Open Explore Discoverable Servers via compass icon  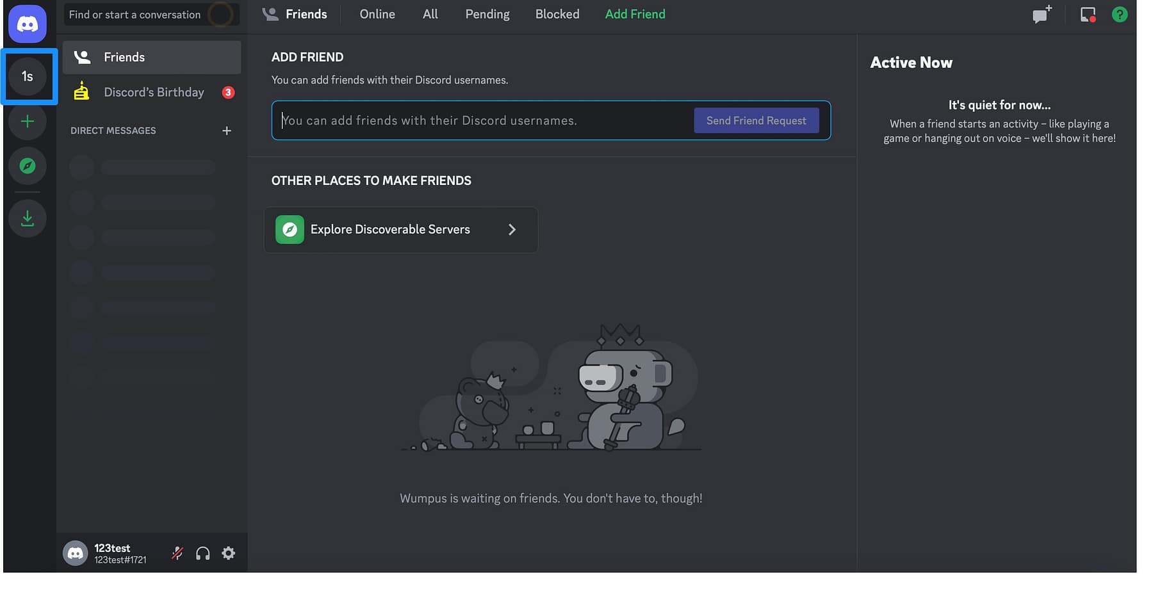click(27, 166)
